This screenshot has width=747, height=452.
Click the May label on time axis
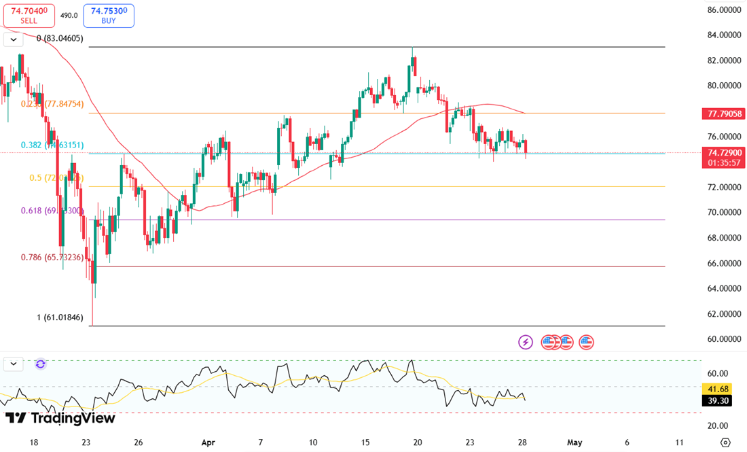tap(575, 442)
